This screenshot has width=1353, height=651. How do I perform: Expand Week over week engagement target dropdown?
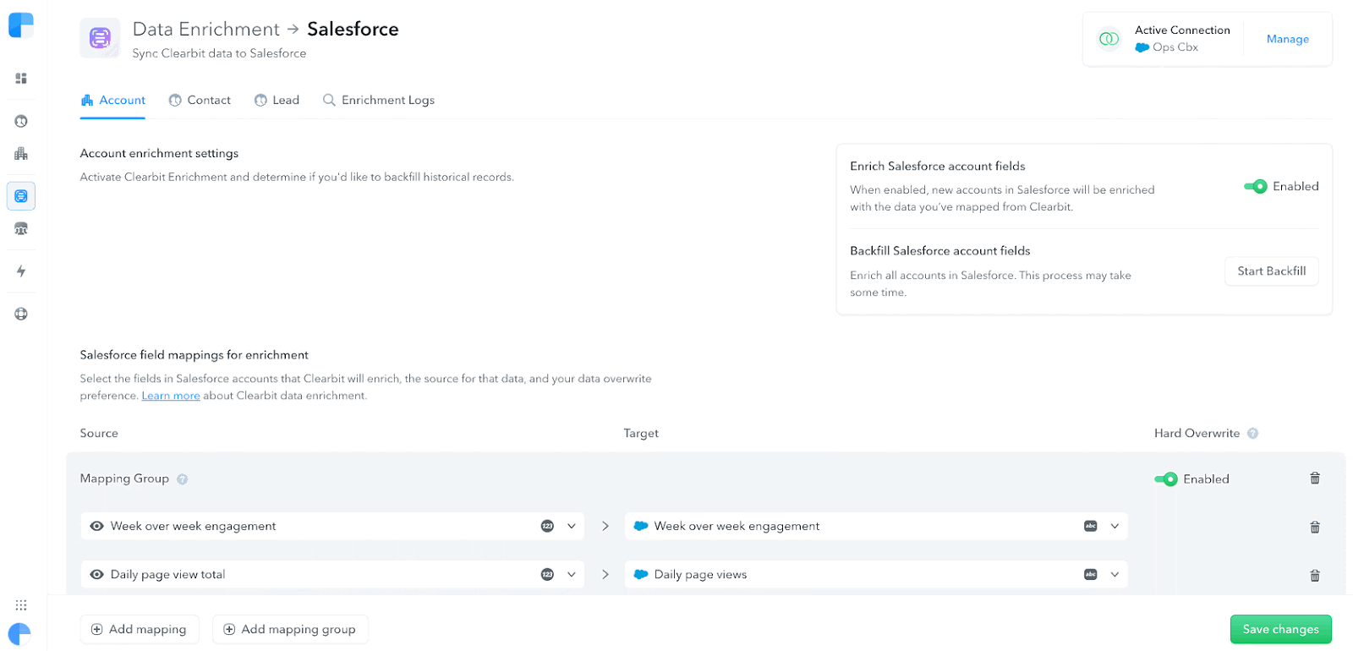click(x=1115, y=526)
